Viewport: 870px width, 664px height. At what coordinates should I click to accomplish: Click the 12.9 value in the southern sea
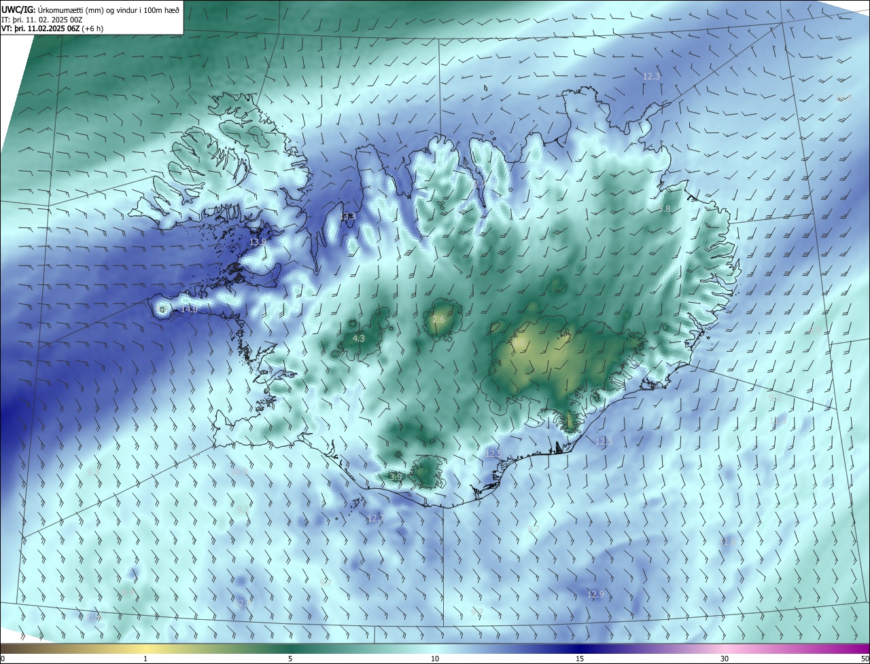pyautogui.click(x=595, y=595)
